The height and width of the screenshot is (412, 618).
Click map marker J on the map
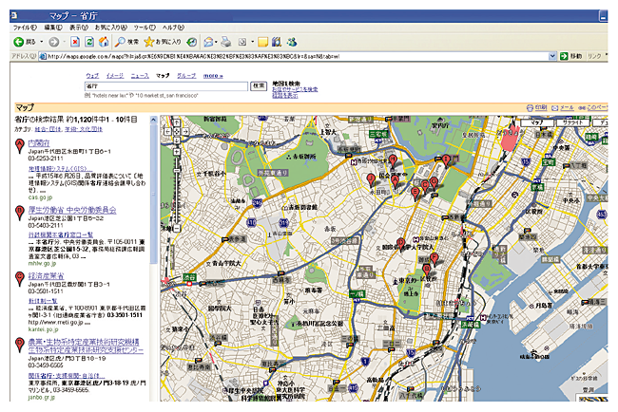coord(371,180)
